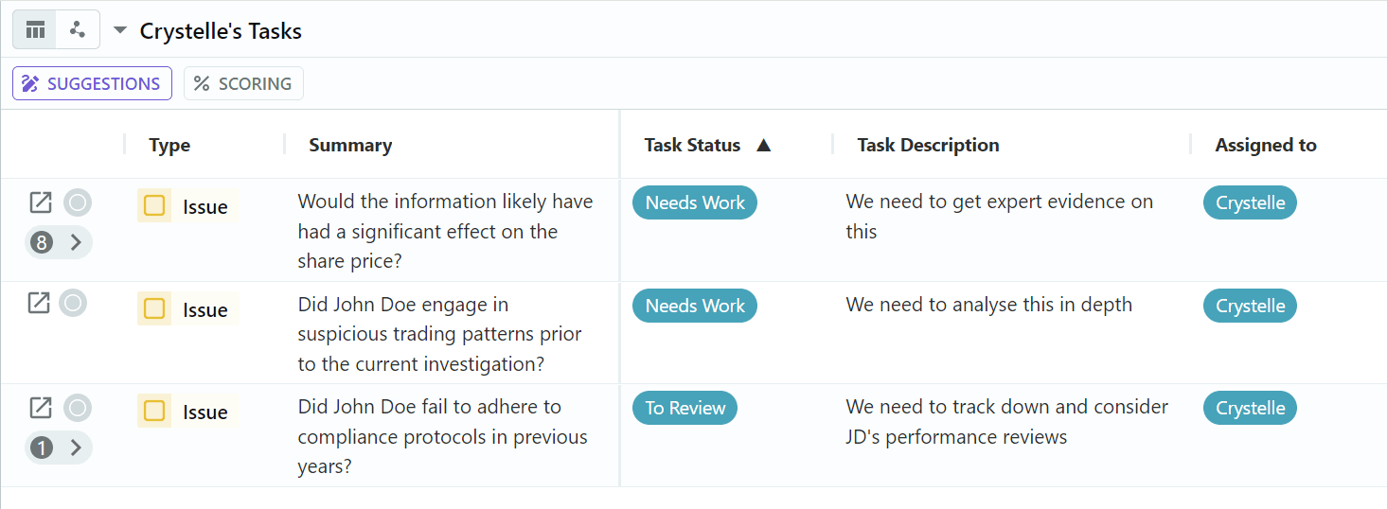Image resolution: width=1387 pixels, height=509 pixels.
Task: Click the Issue type icon in the compliance protocols row
Action: tap(154, 411)
